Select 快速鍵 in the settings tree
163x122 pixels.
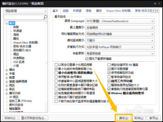tap(17, 31)
